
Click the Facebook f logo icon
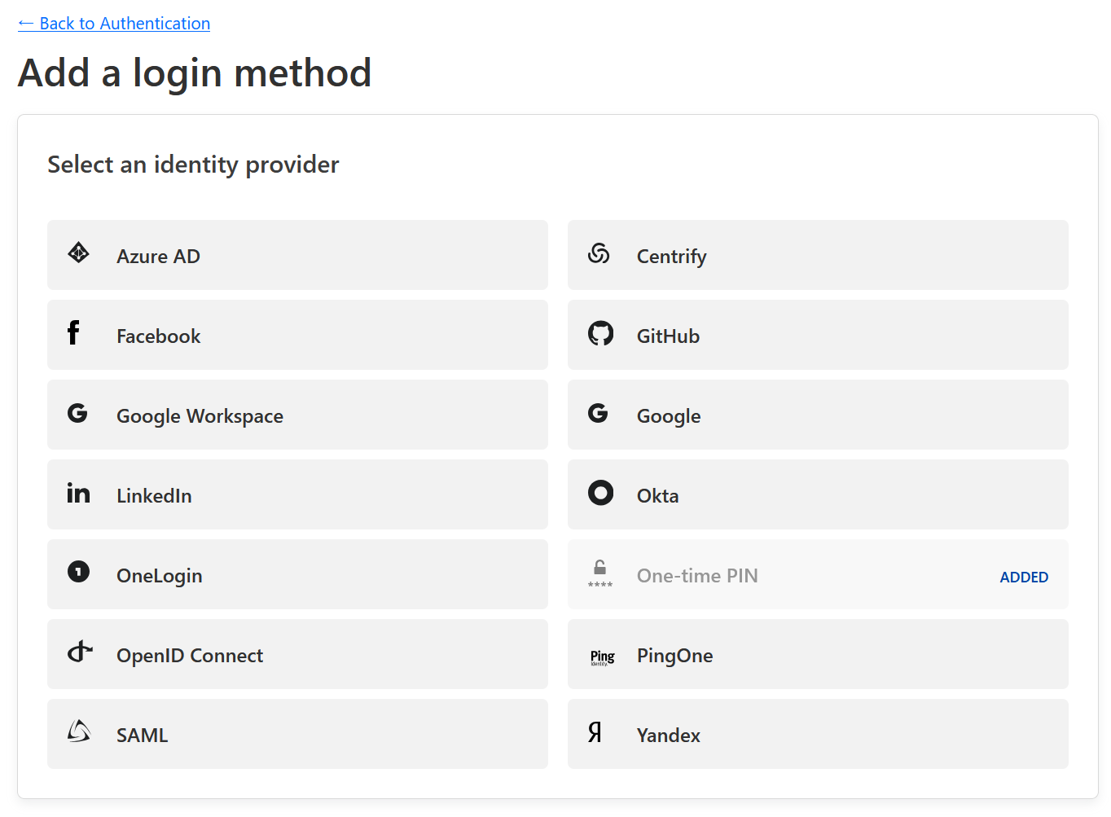[x=73, y=332]
